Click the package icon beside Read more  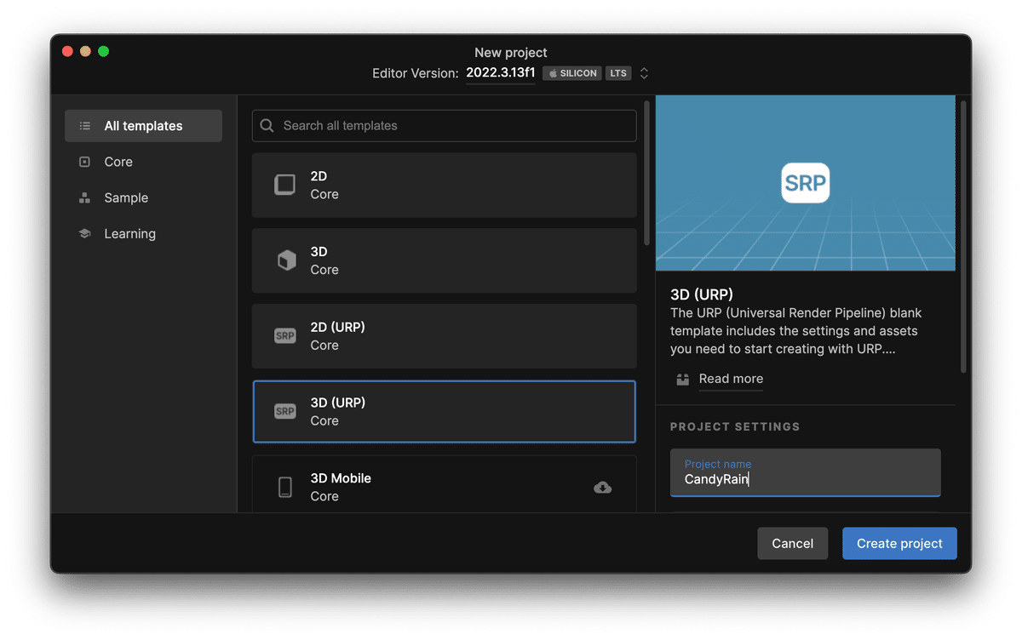[682, 380]
